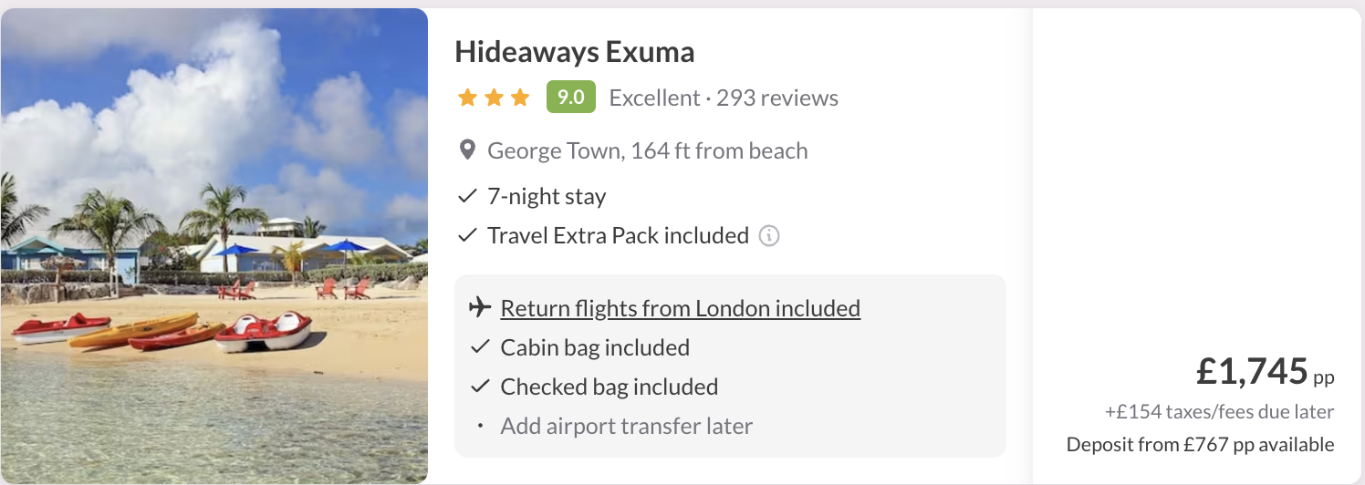Screen dimensions: 1365x485
Task: Open the Hideaways Exuma hotel title
Action: click(x=574, y=52)
